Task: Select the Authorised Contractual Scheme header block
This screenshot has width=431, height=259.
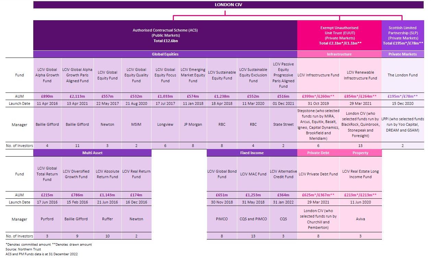Action: pos(165,35)
